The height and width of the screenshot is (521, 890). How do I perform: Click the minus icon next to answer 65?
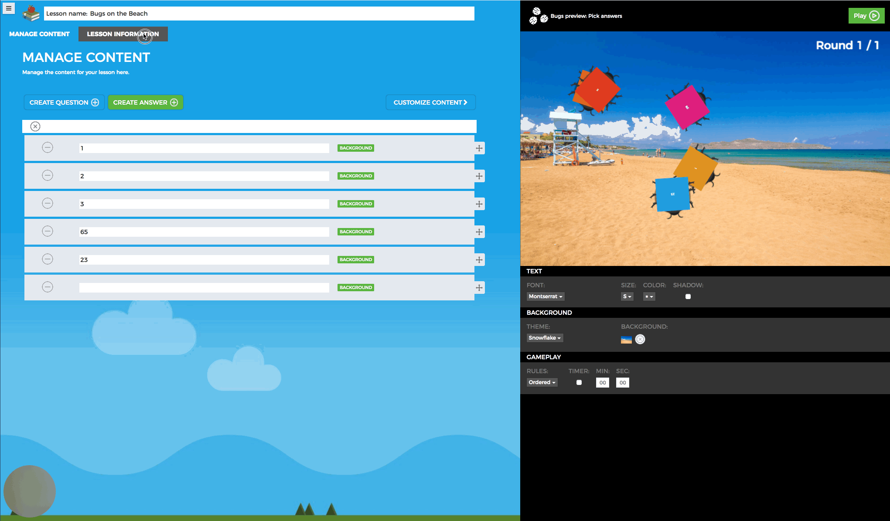coord(48,231)
